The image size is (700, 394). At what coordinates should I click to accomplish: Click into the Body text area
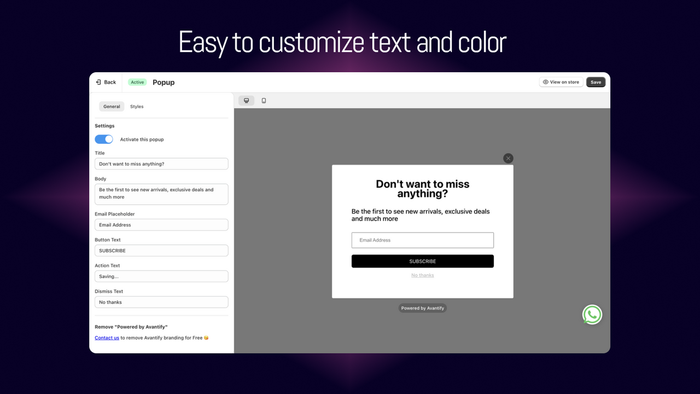161,194
